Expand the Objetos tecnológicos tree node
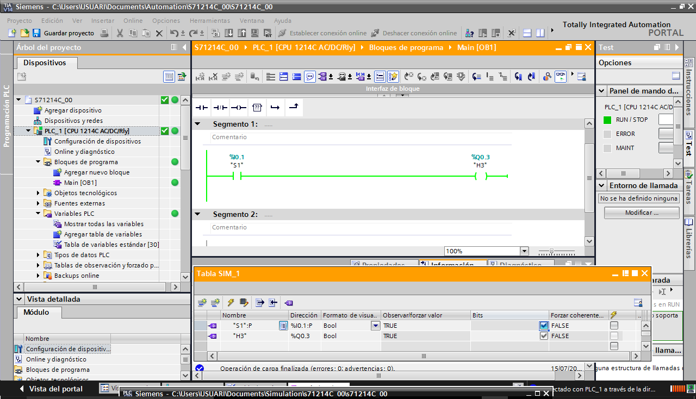The width and height of the screenshot is (696, 399). [x=39, y=193]
